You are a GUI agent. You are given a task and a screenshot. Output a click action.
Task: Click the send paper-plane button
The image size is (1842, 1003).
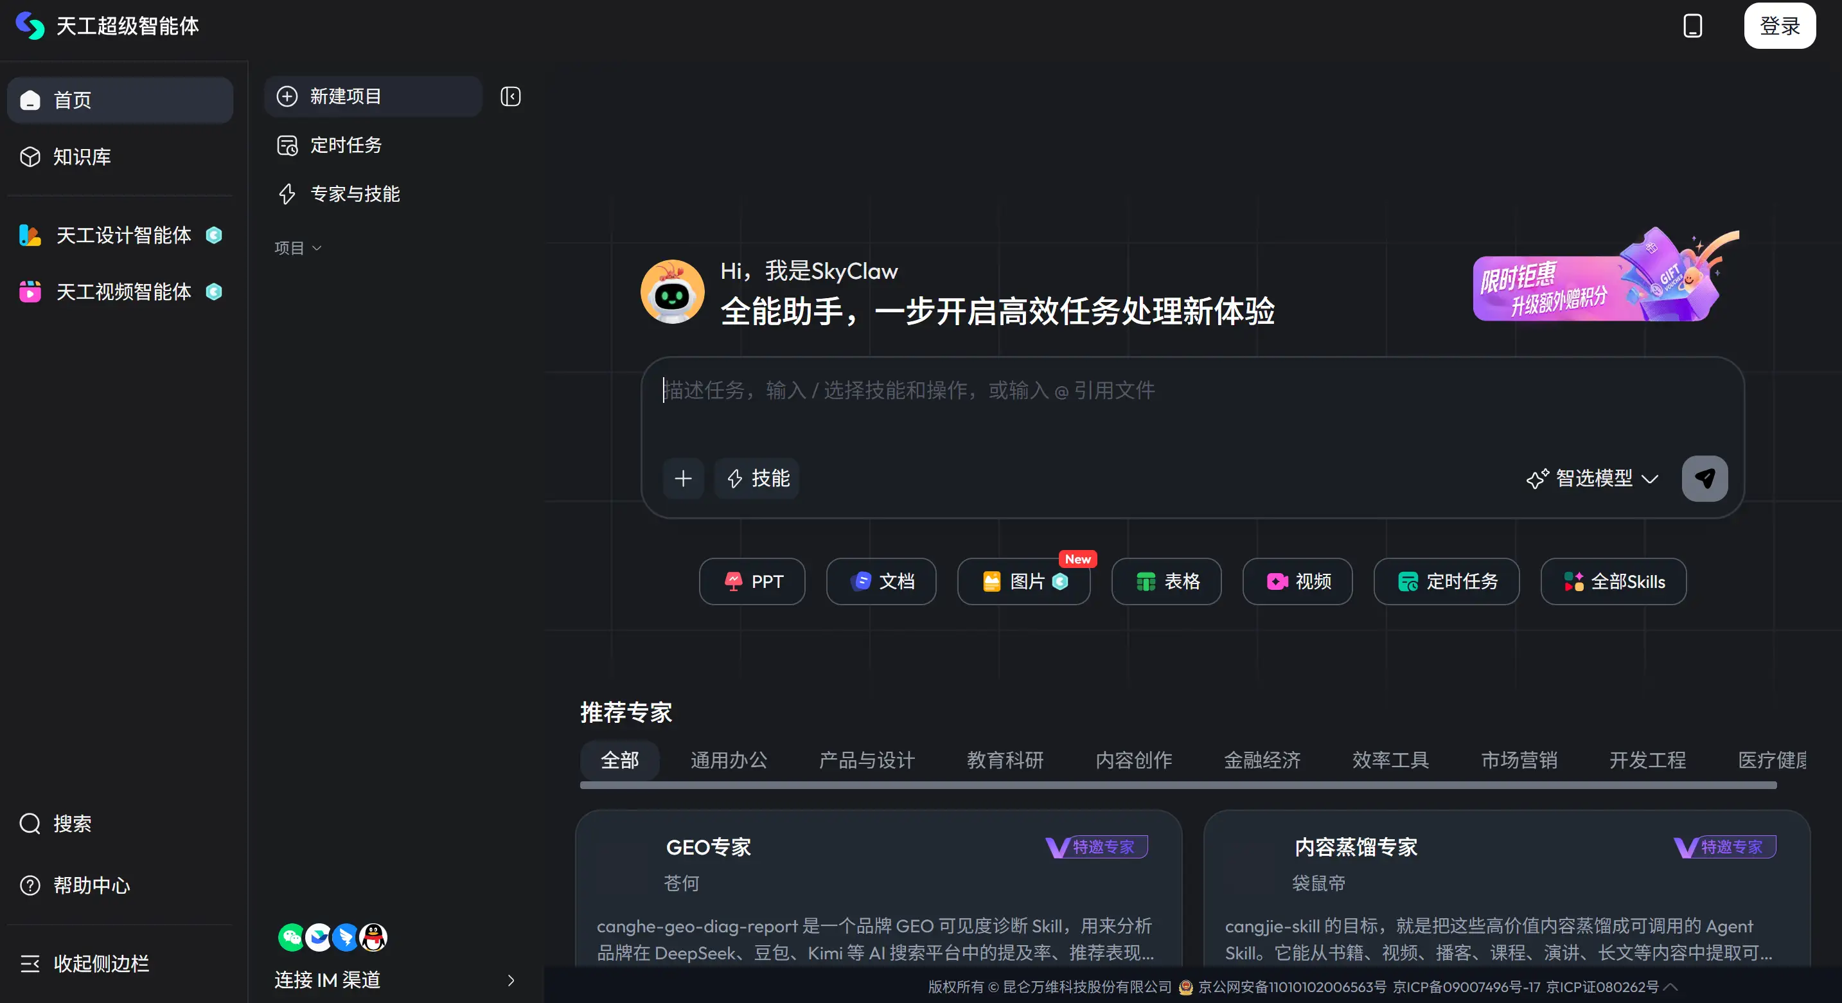(x=1704, y=478)
